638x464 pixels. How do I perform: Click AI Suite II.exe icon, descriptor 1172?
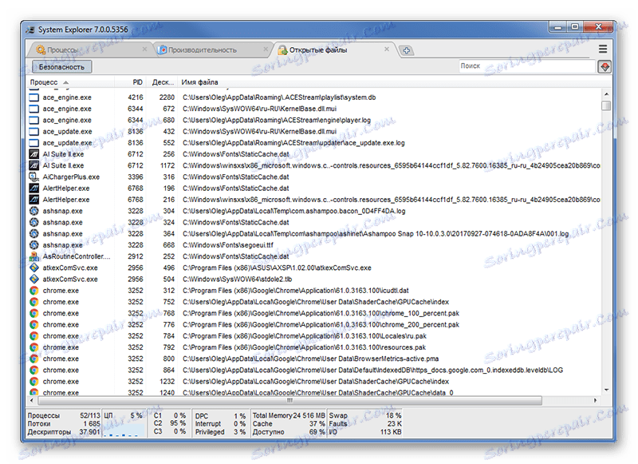[34, 166]
